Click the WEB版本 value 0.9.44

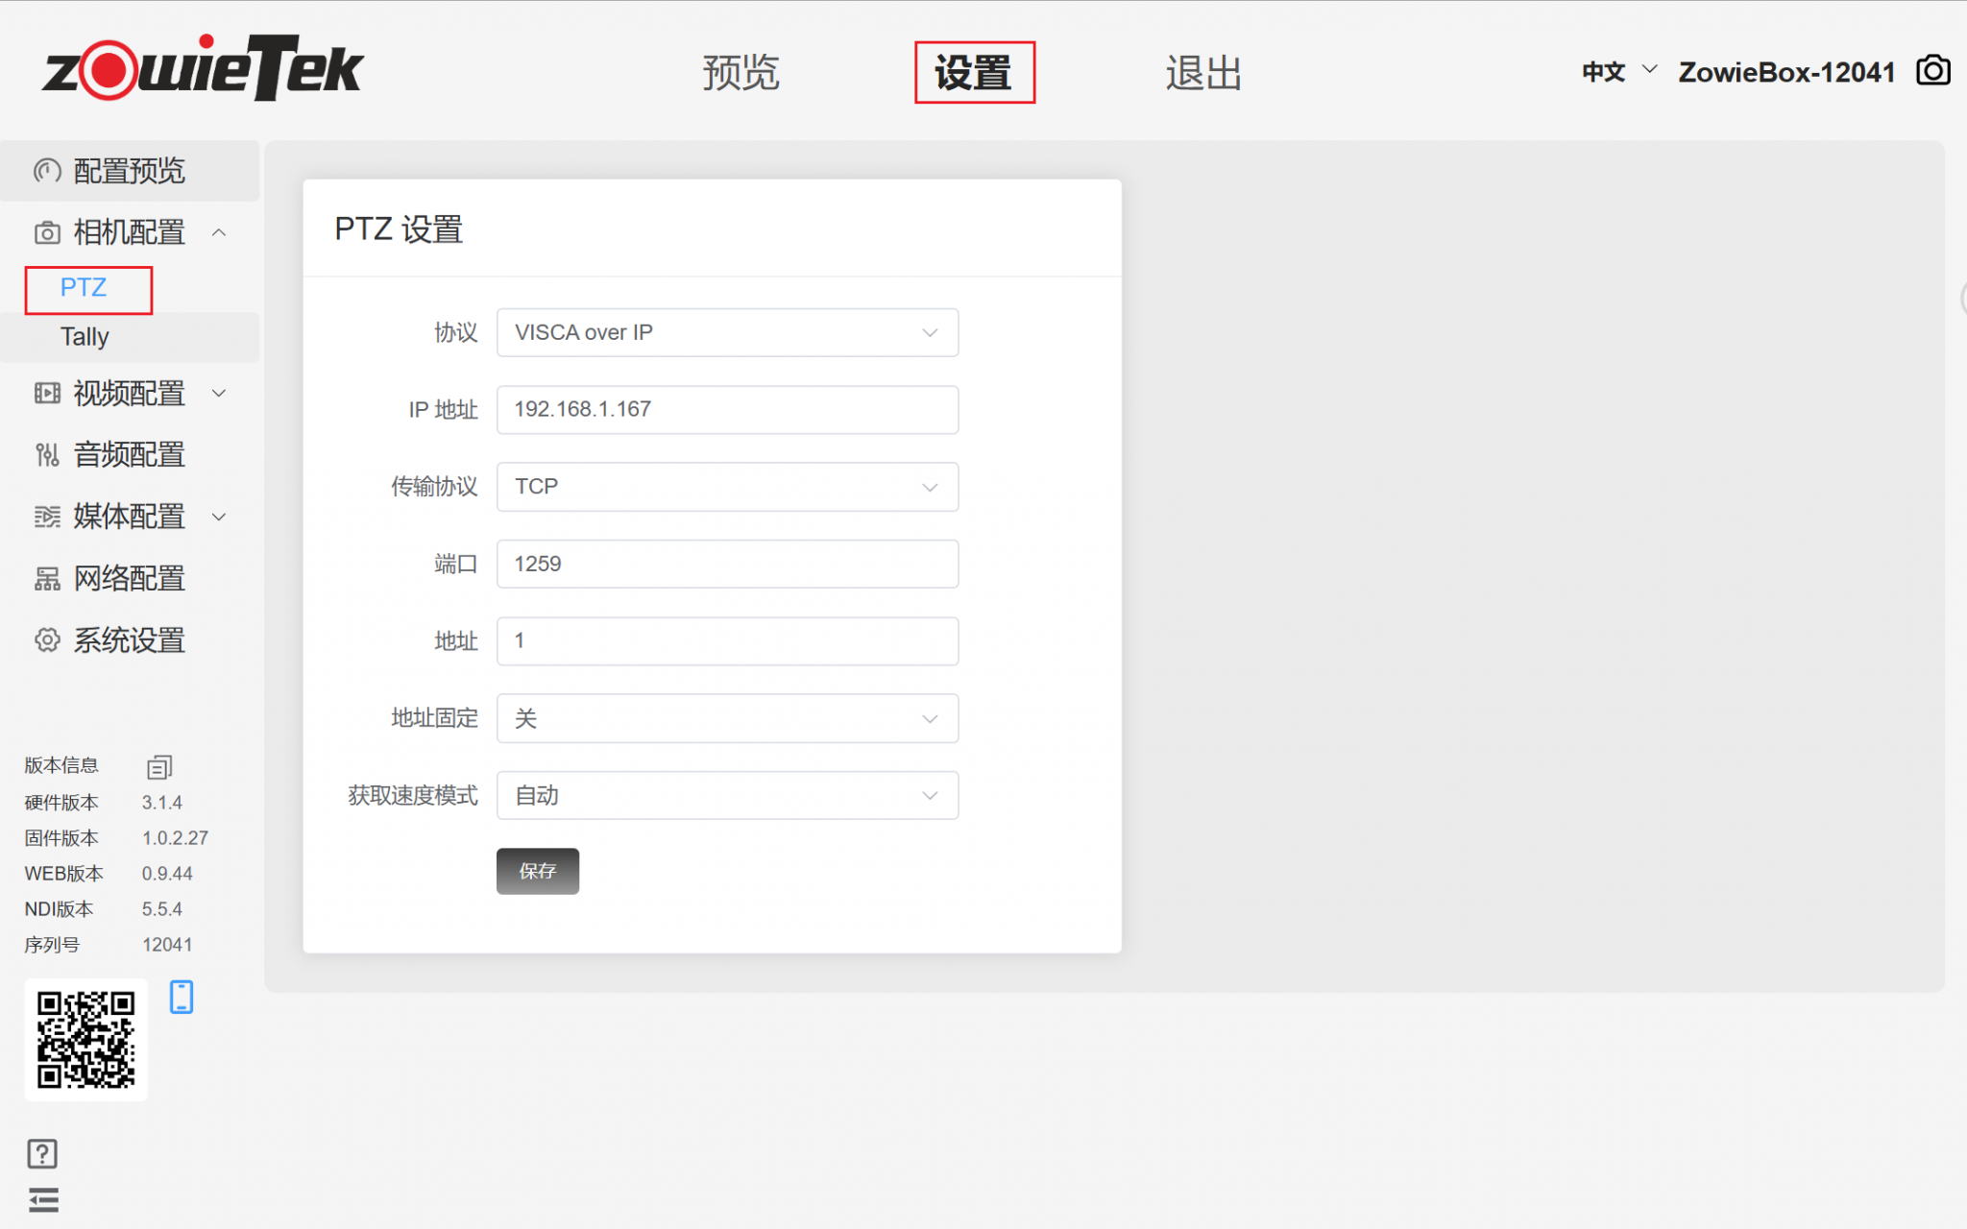point(167,874)
